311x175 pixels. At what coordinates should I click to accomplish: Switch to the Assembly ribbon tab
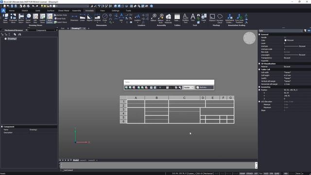click(x=77, y=11)
